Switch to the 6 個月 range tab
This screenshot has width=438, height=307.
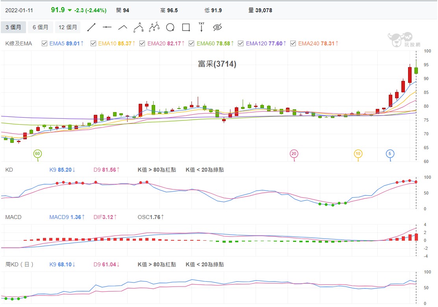point(41,27)
